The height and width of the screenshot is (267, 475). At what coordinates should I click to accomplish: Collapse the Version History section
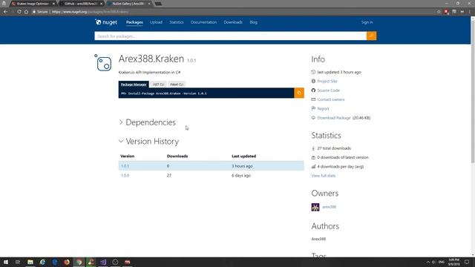tap(149, 142)
